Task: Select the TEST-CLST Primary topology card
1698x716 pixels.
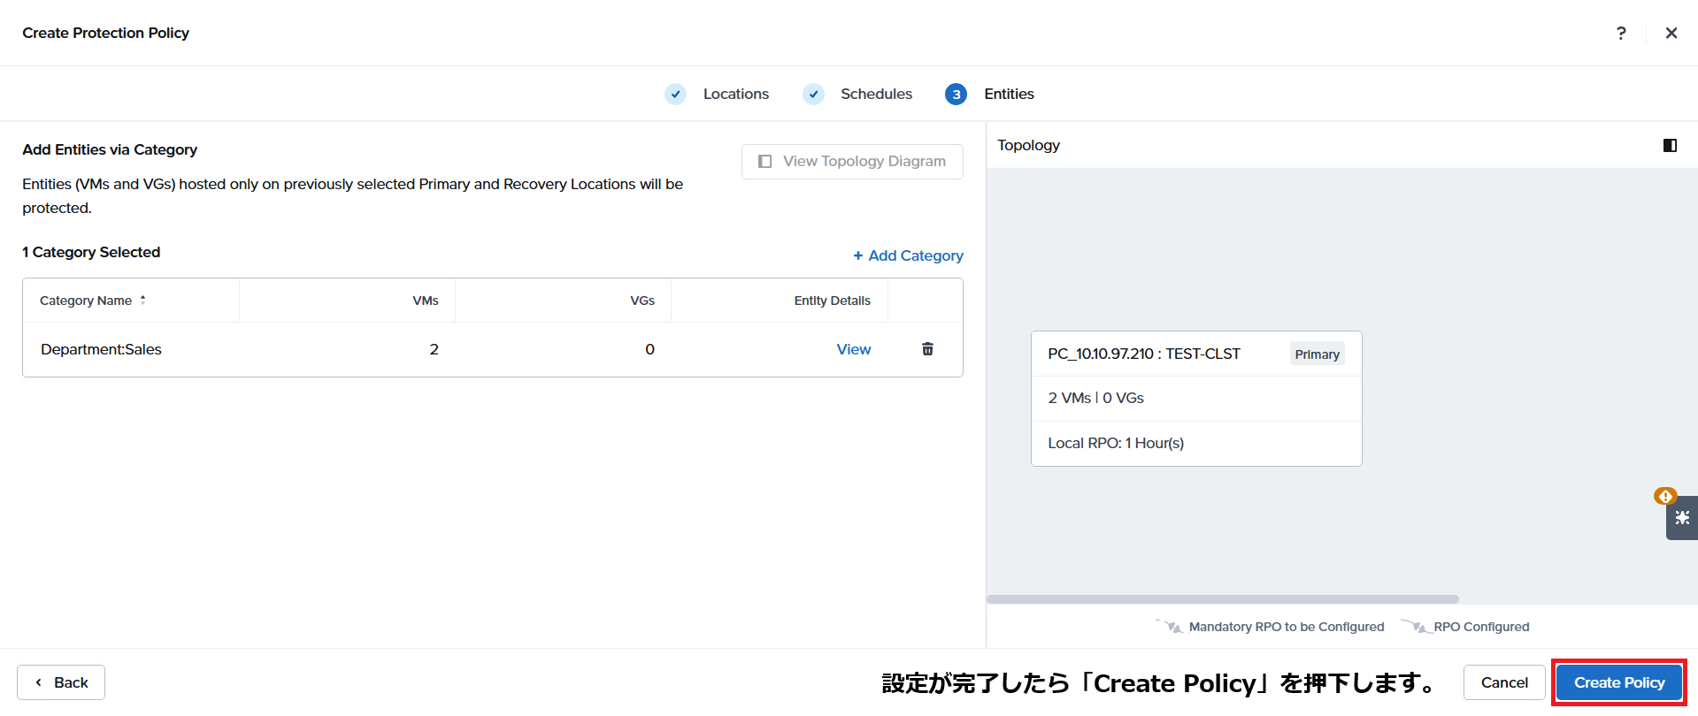Action: click(1196, 399)
